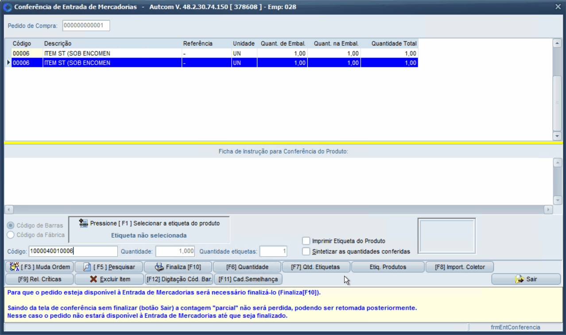Click frmEntConferencia status bar entry
566x335 pixels.
coord(516,327)
